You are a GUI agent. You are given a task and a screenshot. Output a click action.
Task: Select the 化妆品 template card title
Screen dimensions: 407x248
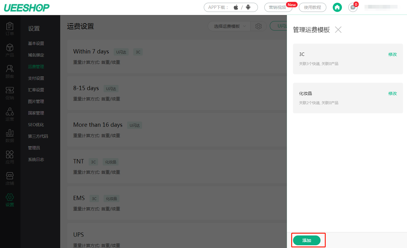[x=306, y=93]
